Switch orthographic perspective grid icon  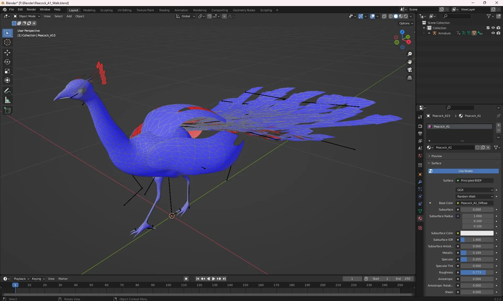pos(410,78)
